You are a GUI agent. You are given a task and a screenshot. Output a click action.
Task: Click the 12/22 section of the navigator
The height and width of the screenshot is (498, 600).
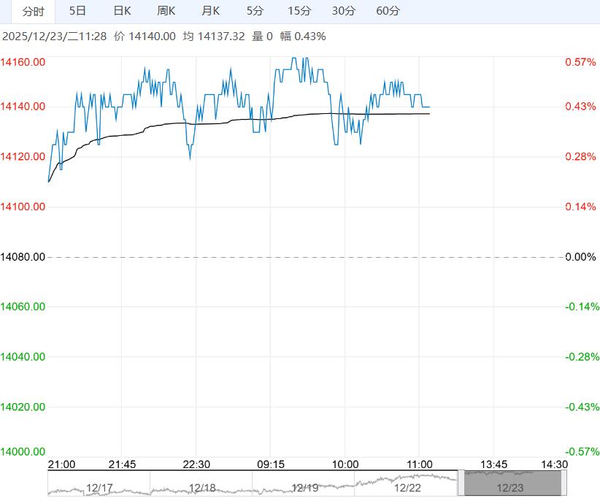(x=407, y=487)
